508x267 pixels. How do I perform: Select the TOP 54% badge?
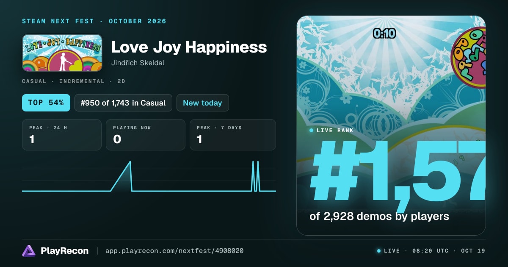click(46, 103)
